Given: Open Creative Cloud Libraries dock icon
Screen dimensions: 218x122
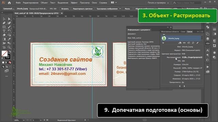Looking at the screenshot, I should 207,72.
